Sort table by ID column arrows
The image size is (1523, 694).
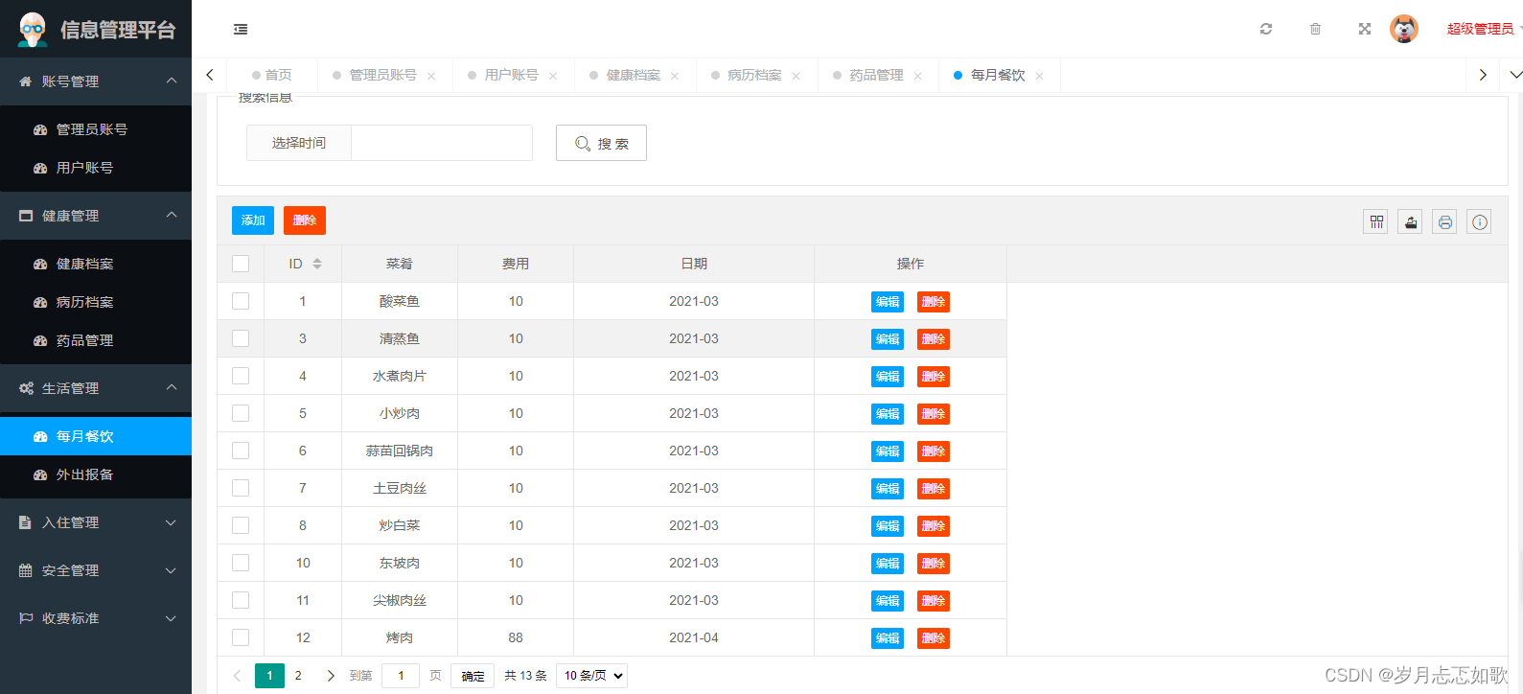[x=317, y=264]
